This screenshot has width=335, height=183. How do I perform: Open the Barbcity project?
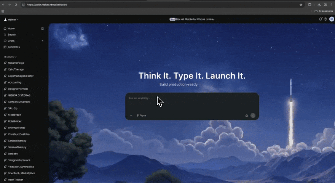pos(13,154)
